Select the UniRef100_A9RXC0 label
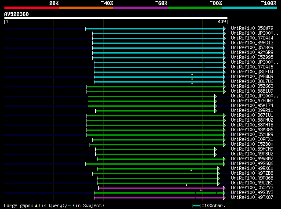 pos(252,169)
